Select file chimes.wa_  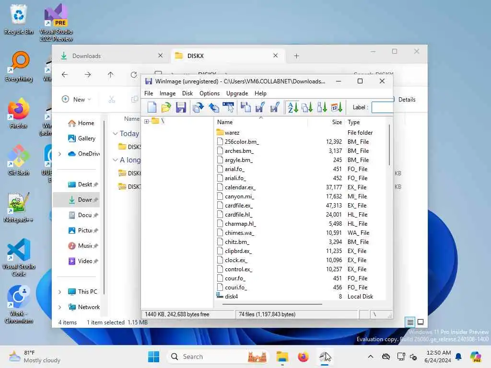(x=240, y=233)
